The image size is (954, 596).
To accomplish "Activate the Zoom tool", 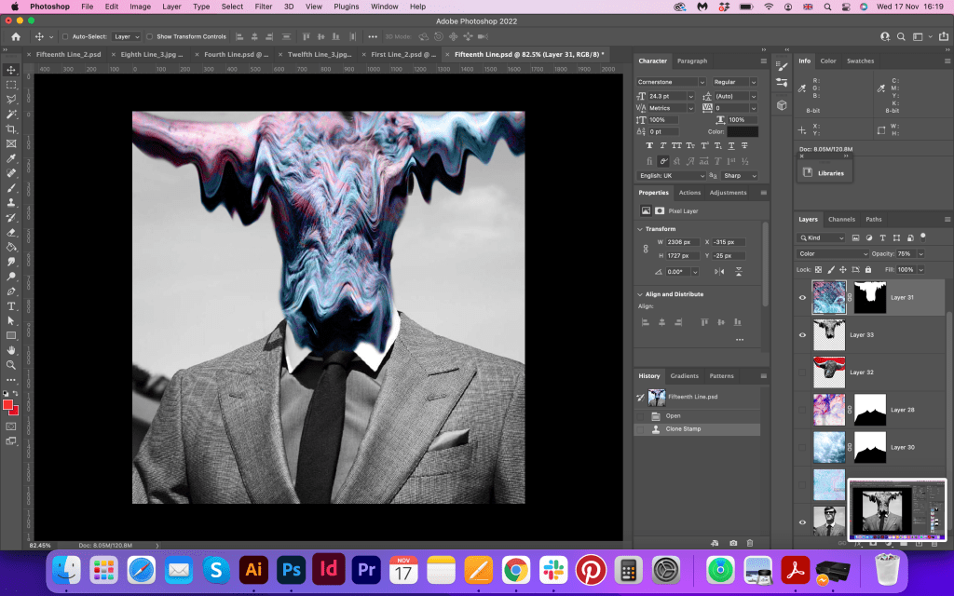I will 11,364.
